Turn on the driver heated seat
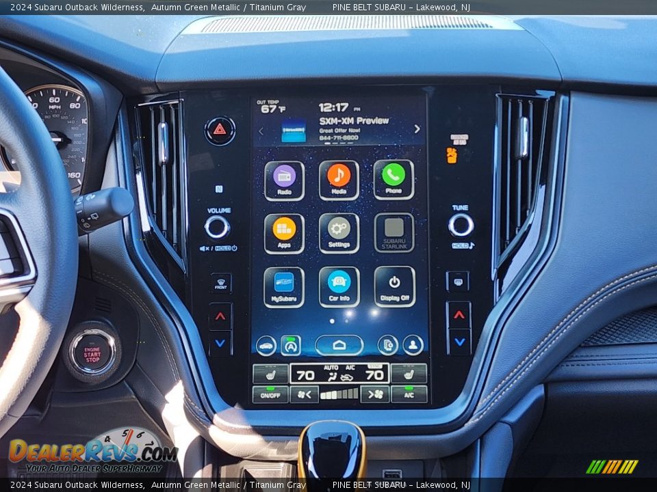Image resolution: width=657 pixels, height=492 pixels. (271, 374)
